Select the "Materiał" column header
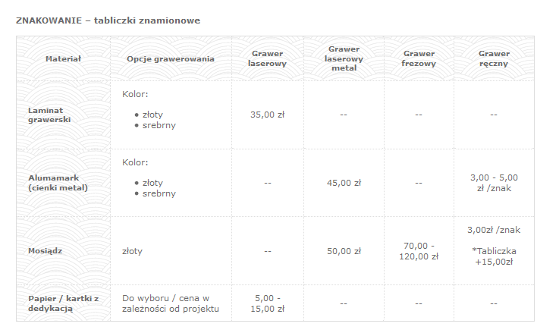The height and width of the screenshot is (333, 559). click(x=63, y=58)
